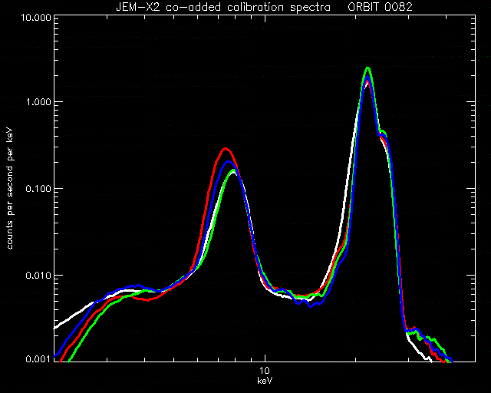Click the top of the blue curve's first peak
This screenshot has width=491, height=393.
[229, 162]
